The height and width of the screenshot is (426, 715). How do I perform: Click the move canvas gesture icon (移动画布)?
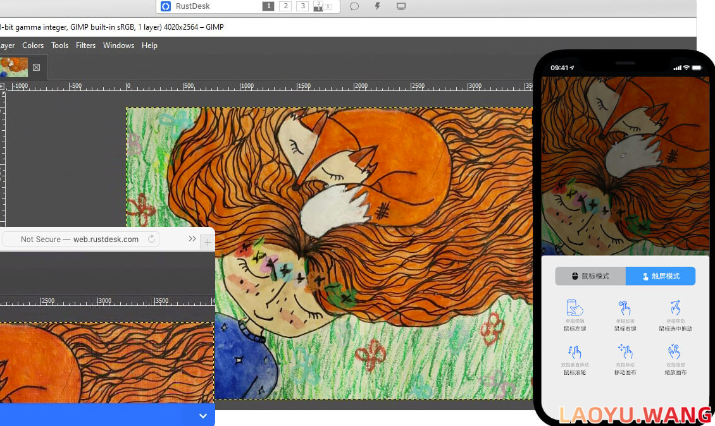click(x=625, y=352)
